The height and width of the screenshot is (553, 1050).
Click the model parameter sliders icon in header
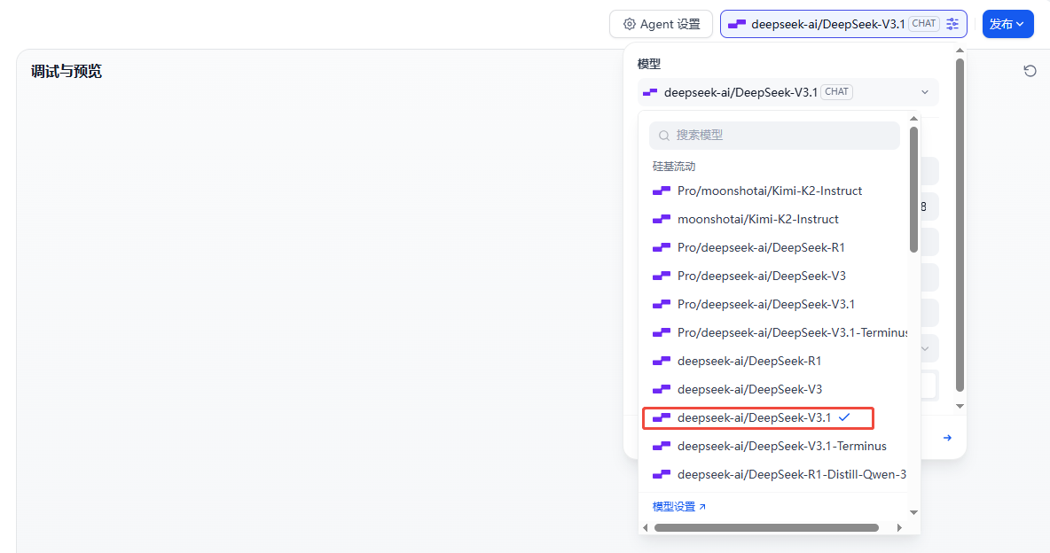952,24
